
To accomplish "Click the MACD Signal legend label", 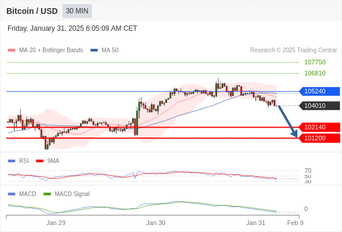I will pos(72,194).
